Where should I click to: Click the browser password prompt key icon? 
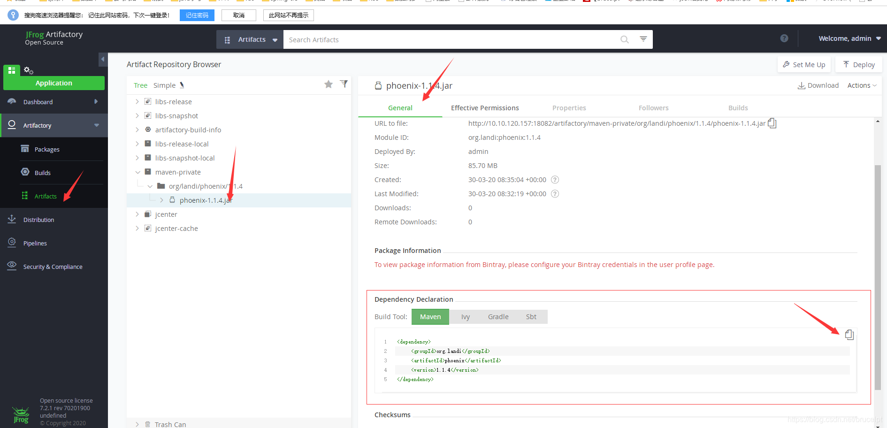coord(13,15)
